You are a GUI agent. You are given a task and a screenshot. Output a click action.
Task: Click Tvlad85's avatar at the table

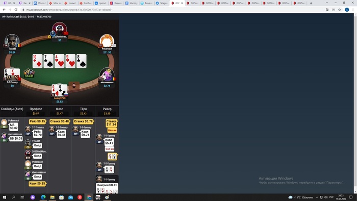point(12,40)
